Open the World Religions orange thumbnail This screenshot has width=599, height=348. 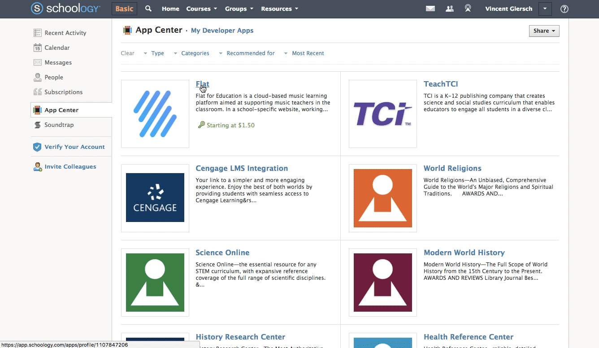(383, 198)
